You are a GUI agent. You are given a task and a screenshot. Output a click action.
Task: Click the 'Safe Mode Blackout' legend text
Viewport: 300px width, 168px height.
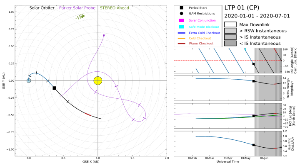[204, 27]
